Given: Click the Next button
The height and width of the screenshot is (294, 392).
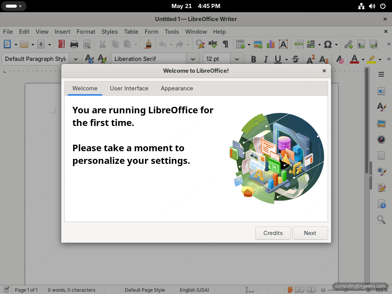Looking at the screenshot, I should [x=310, y=233].
